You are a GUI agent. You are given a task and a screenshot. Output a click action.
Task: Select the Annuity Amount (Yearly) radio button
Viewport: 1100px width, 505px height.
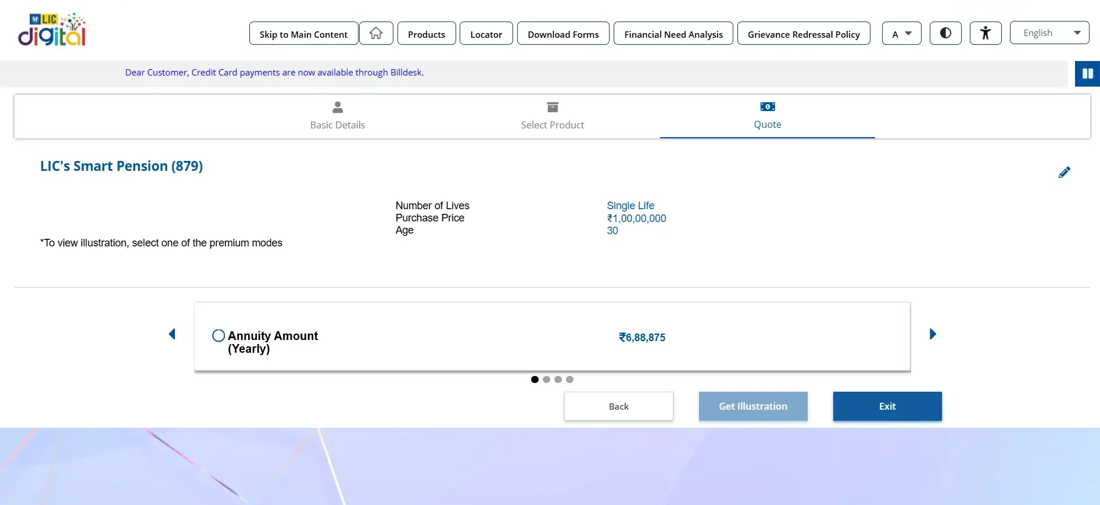coord(218,336)
